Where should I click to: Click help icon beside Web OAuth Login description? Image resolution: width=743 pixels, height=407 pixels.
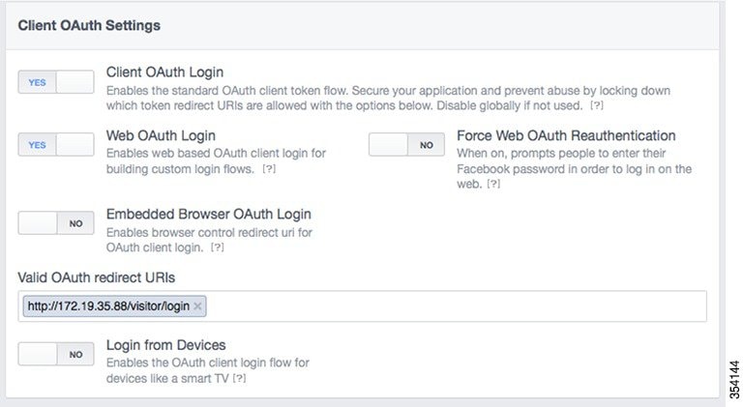point(269,169)
